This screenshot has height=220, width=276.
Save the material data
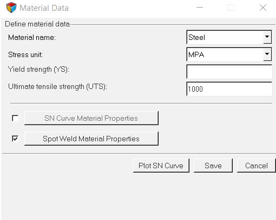coord(213,166)
